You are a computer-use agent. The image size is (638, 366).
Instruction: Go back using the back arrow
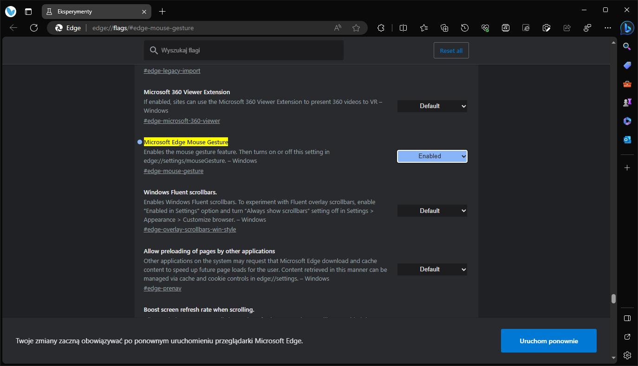coord(13,28)
